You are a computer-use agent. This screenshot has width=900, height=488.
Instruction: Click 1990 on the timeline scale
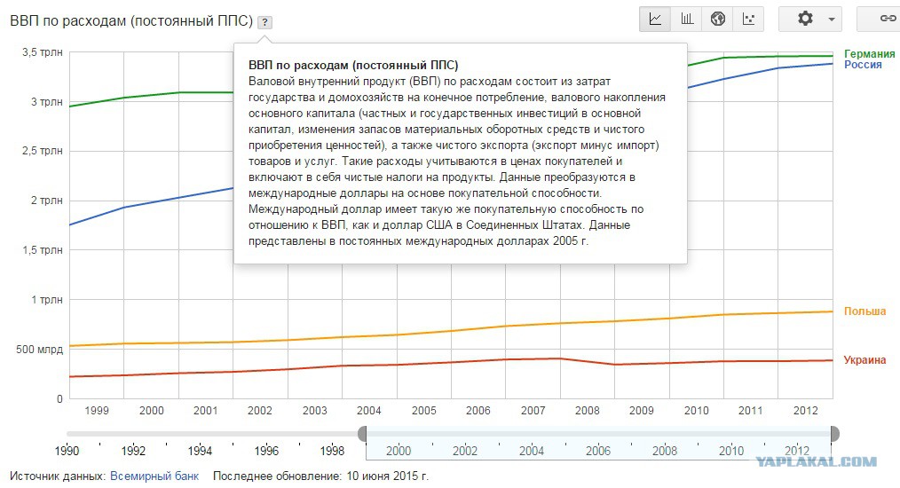coord(67,451)
